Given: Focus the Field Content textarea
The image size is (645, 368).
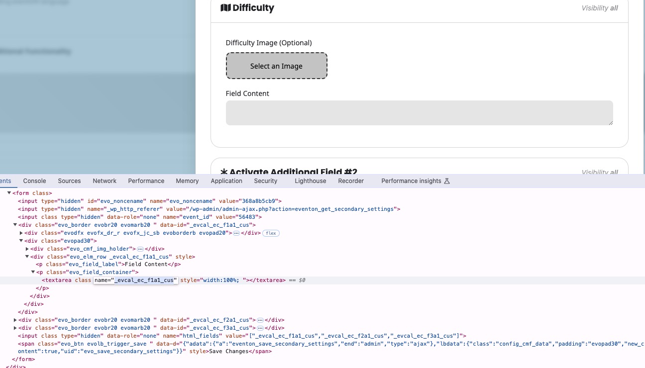Looking at the screenshot, I should click(420, 113).
